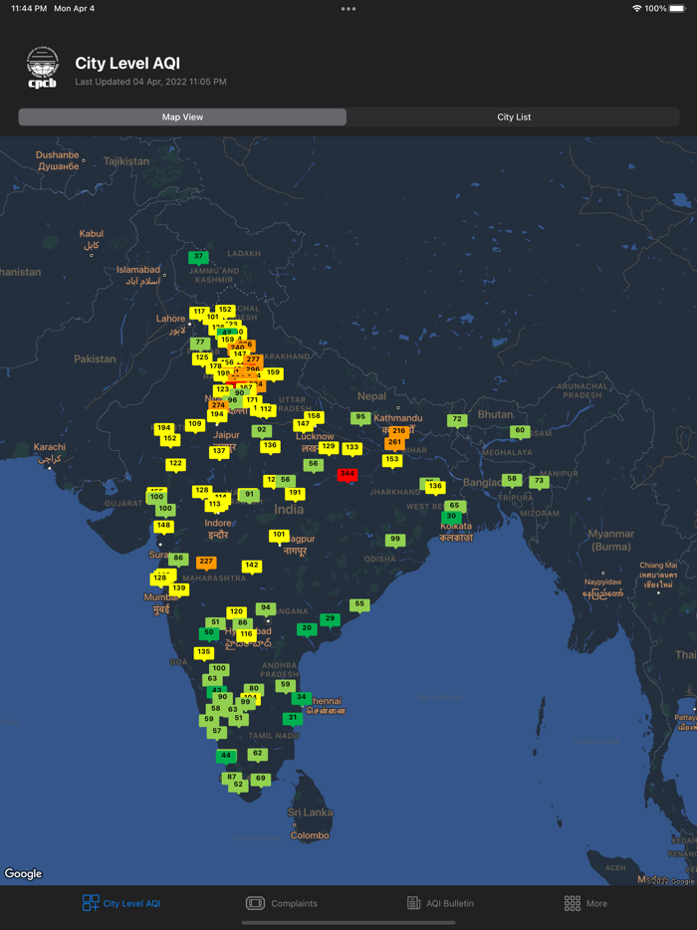This screenshot has height=930, width=697.
Task: Tap the Last Updated timestamp text
Action: [x=150, y=82]
